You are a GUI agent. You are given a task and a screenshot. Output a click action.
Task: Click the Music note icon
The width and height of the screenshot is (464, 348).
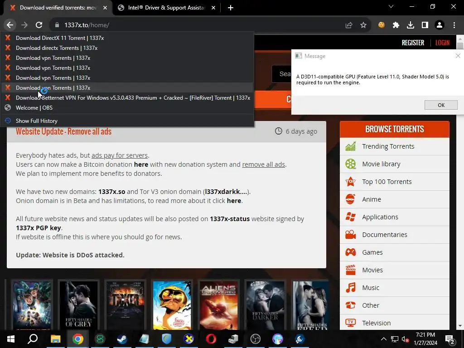pos(350,288)
